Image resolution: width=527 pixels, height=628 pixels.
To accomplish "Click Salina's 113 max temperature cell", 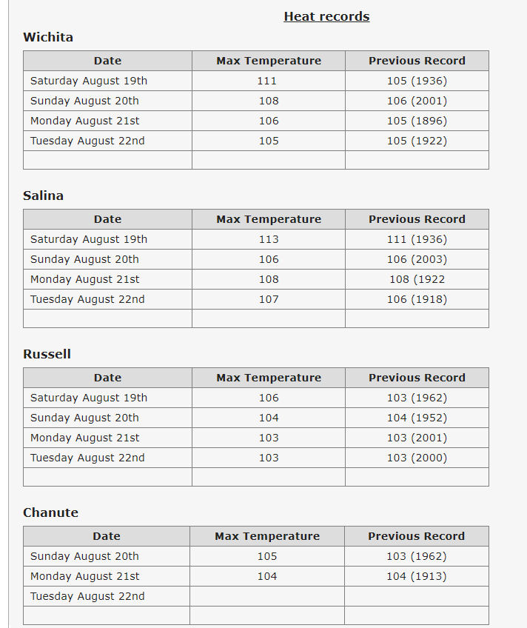I will (269, 239).
